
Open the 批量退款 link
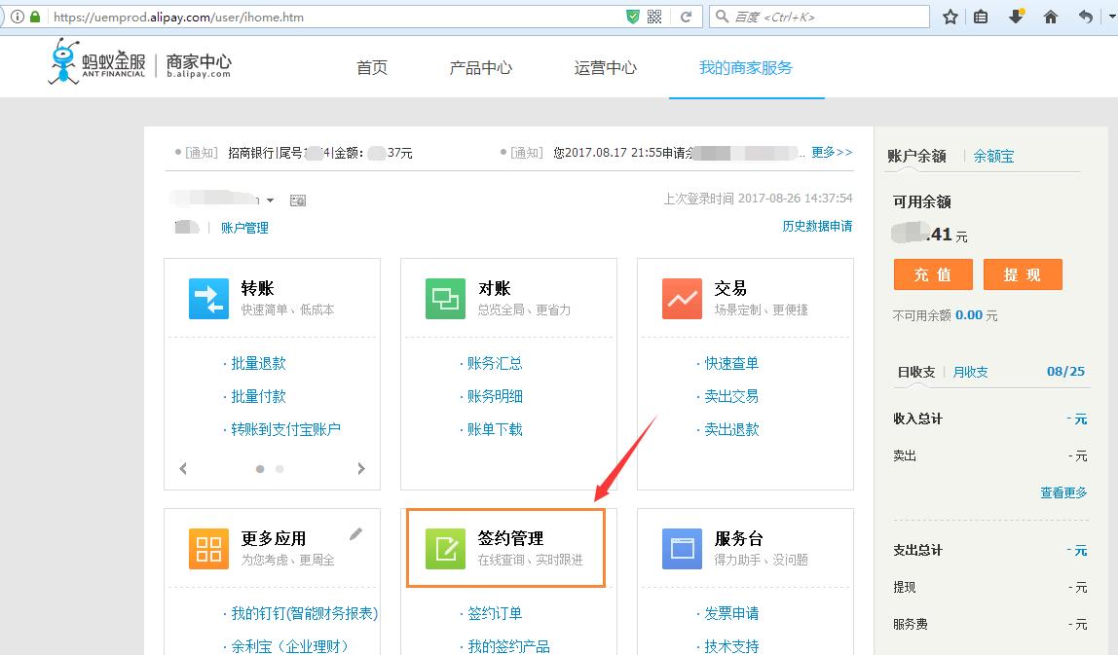258,363
